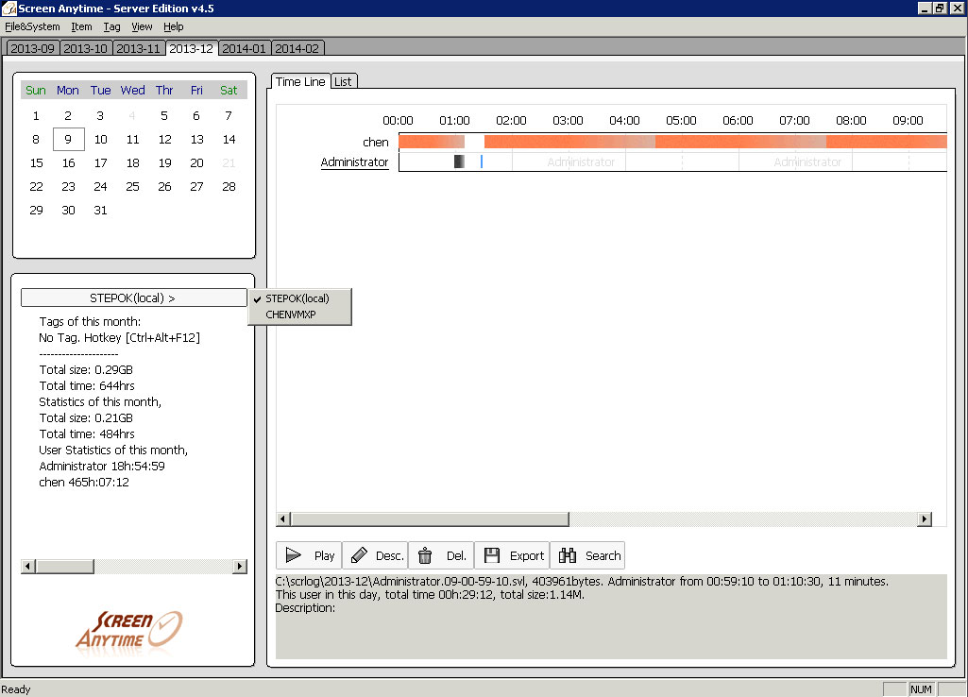Click the 03:00 label on timeline ruler
Screen dimensions: 968x697
pos(568,120)
